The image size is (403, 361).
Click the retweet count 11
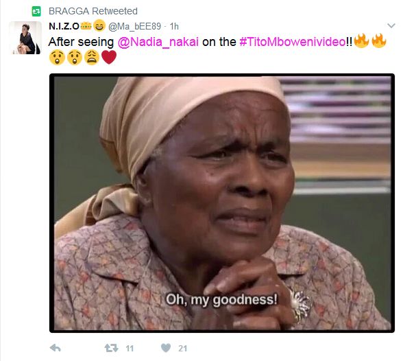pyautogui.click(x=130, y=349)
